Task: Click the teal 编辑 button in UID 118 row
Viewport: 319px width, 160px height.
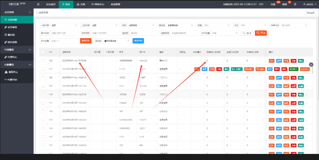Action: [301, 95]
